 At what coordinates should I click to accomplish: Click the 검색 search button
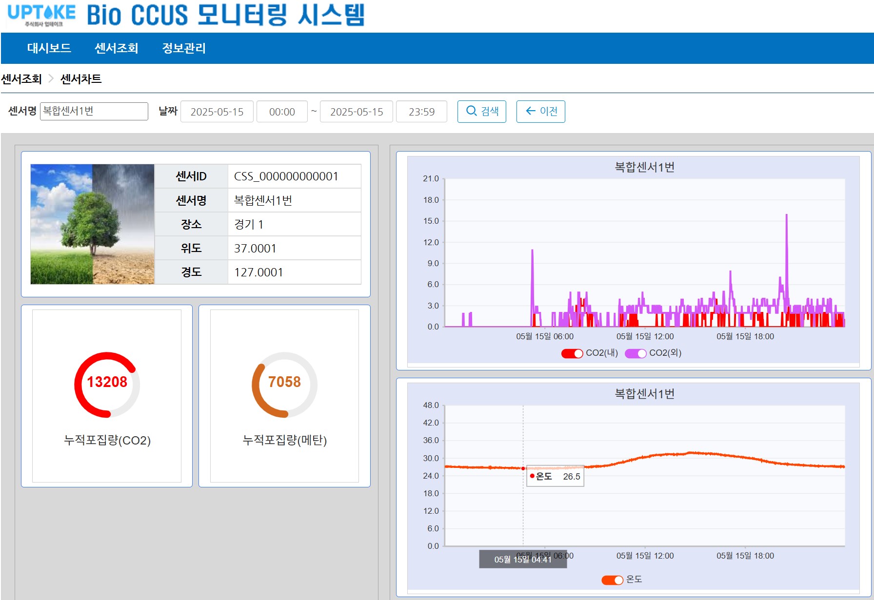point(482,112)
